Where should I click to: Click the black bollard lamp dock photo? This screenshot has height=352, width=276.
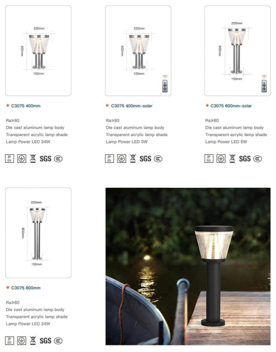[x=188, y=266]
